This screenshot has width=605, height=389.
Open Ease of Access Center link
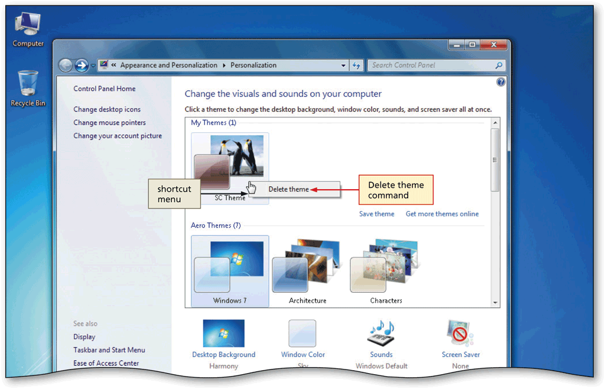pos(106,363)
